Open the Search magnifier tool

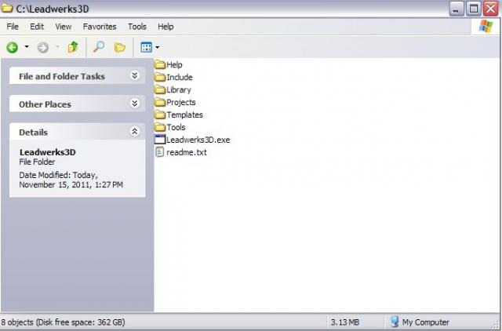tap(98, 47)
